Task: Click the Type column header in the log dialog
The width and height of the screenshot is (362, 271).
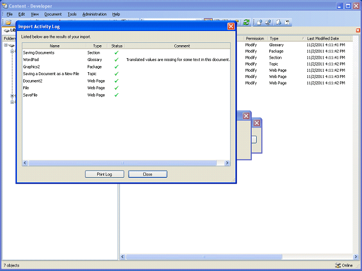Action: (x=97, y=46)
